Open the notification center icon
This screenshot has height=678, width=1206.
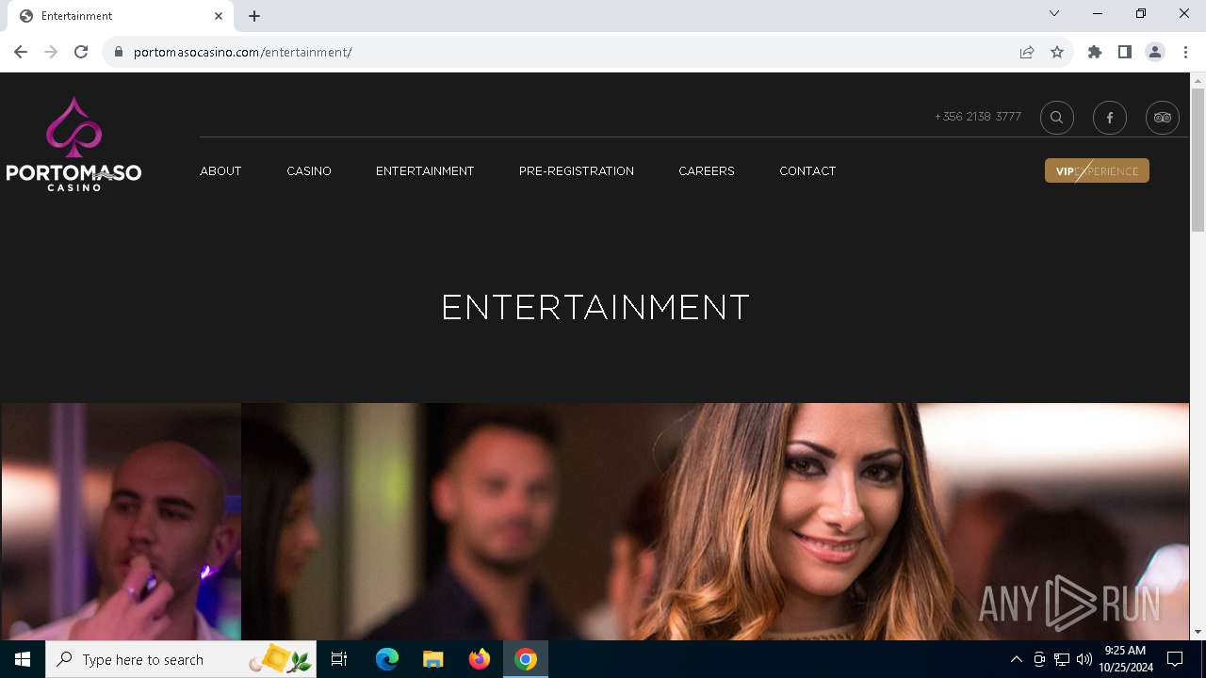(1175, 659)
